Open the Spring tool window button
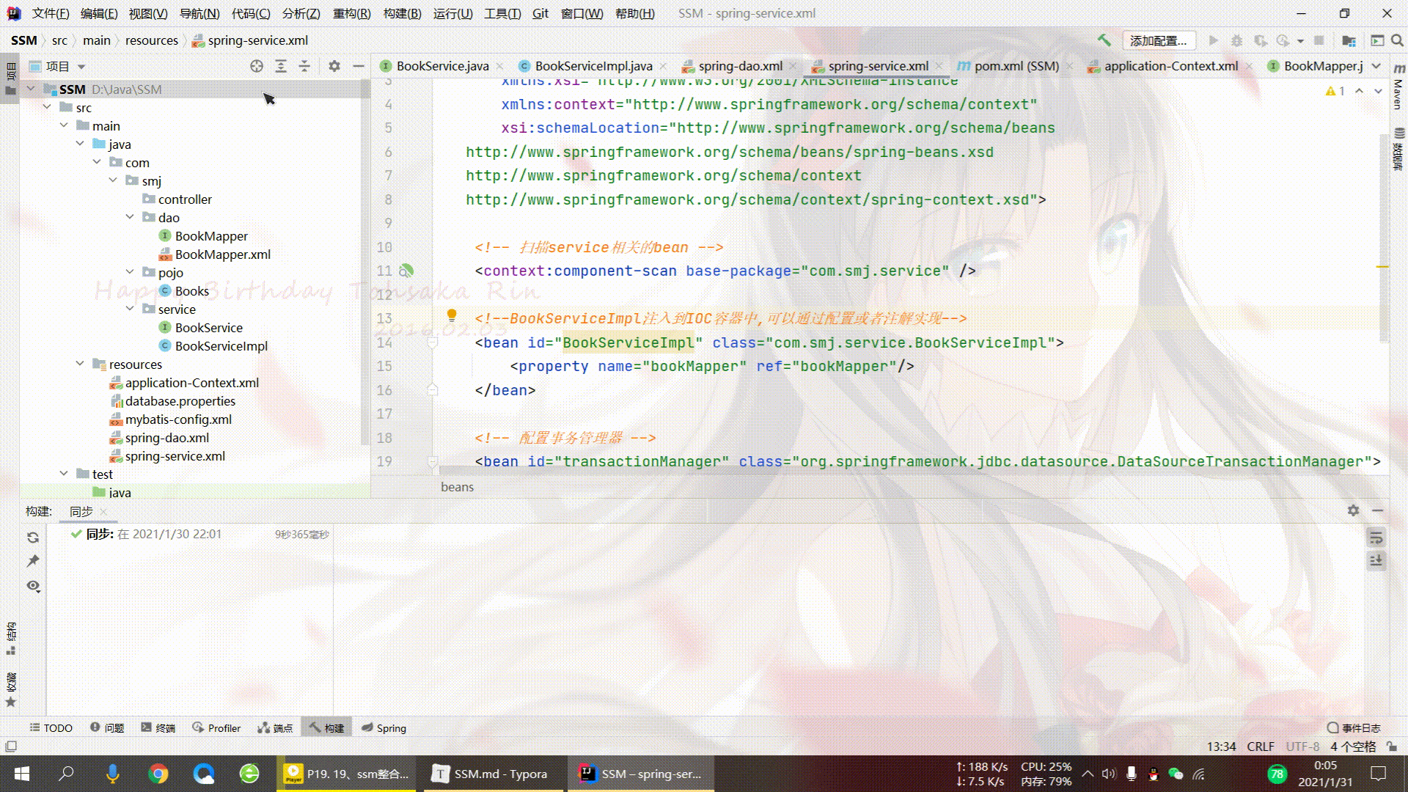1408x792 pixels. pos(384,727)
